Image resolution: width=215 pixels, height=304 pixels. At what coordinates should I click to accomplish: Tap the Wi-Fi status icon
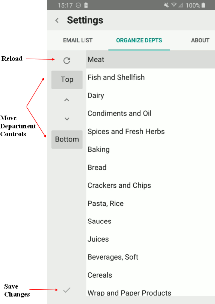(x=174, y=5)
